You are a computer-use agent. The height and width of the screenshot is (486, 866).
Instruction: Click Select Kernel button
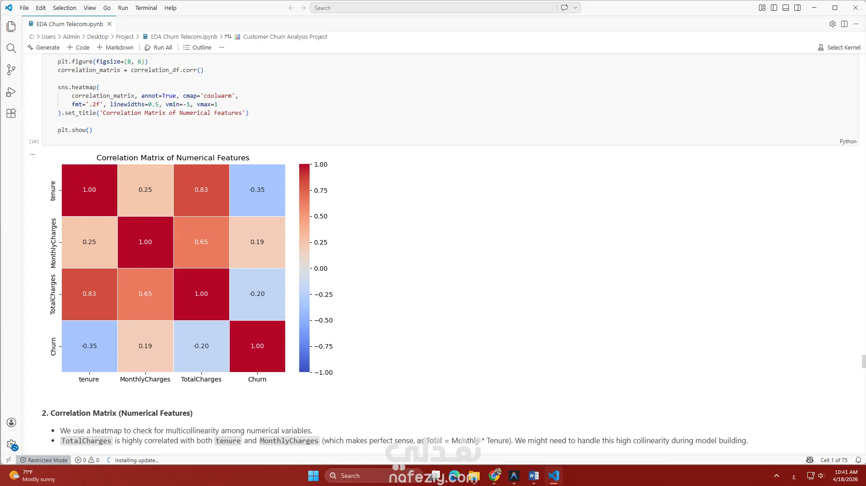click(x=839, y=47)
